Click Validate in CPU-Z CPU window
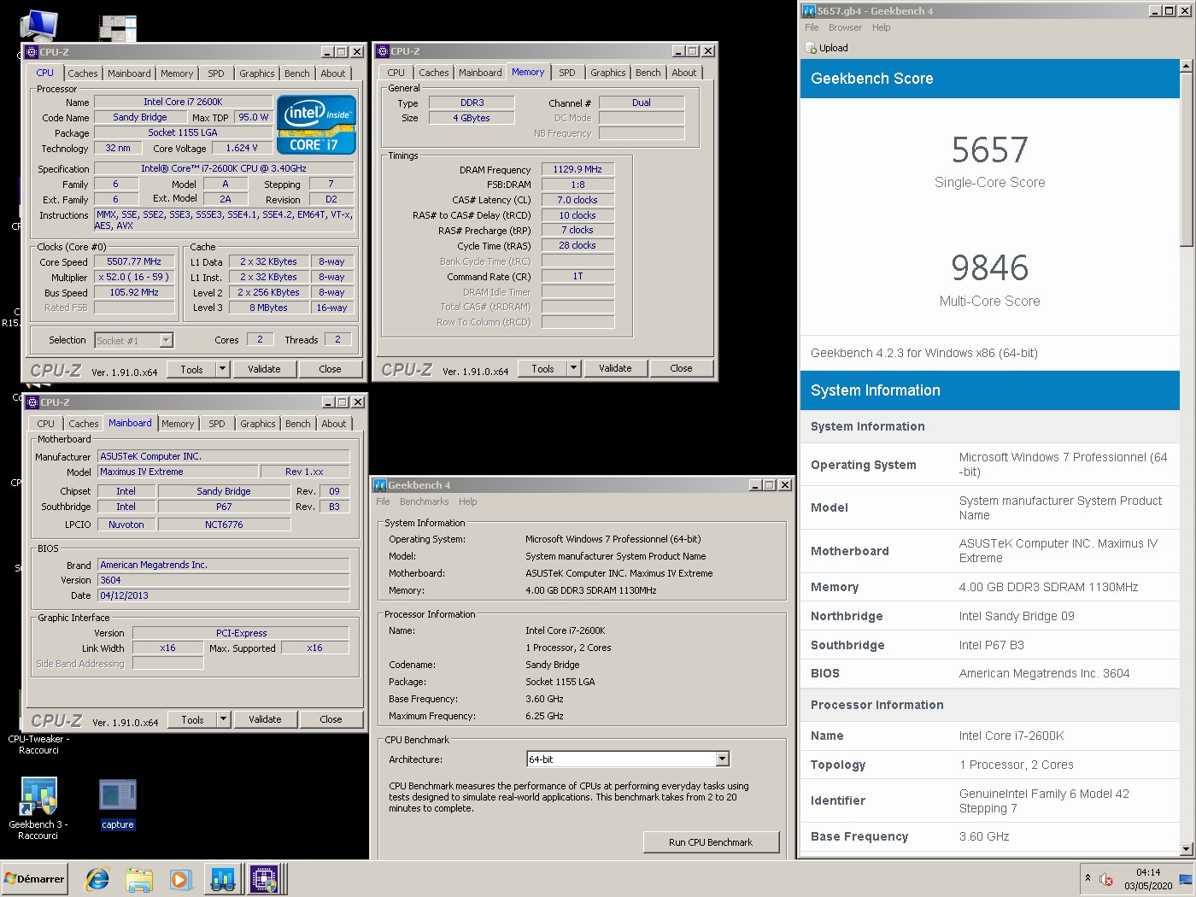Image resolution: width=1196 pixels, height=897 pixels. (264, 369)
